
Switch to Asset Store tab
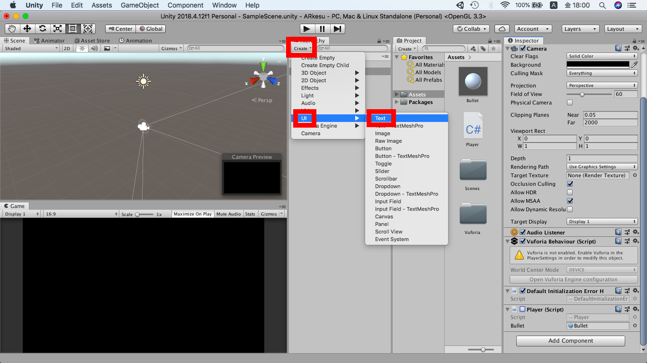[x=91, y=41]
